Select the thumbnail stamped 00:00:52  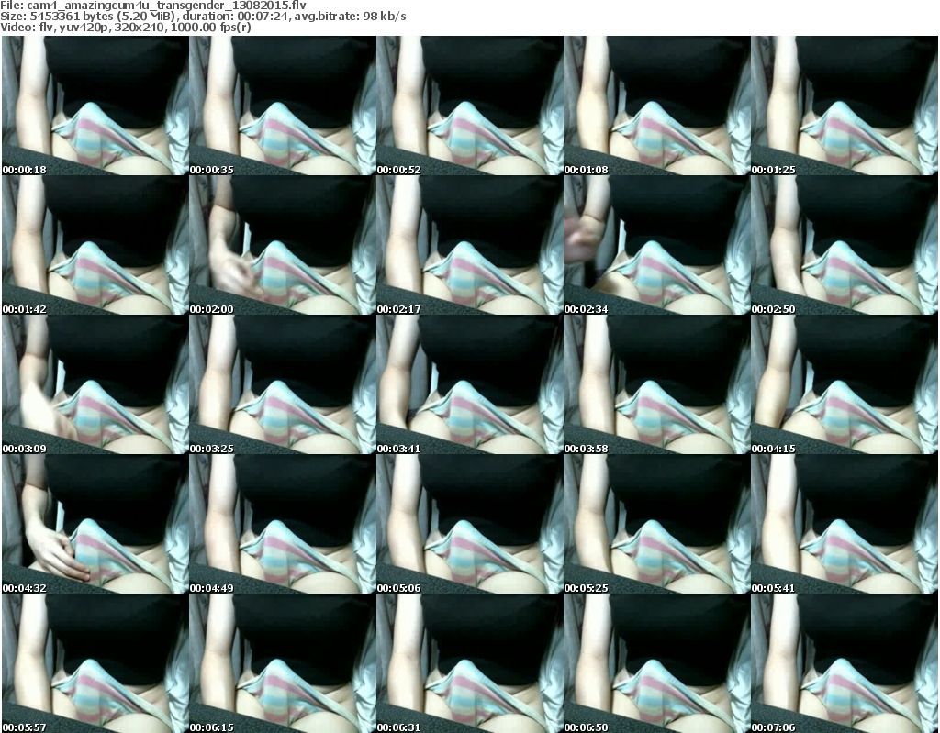pyautogui.click(x=469, y=106)
